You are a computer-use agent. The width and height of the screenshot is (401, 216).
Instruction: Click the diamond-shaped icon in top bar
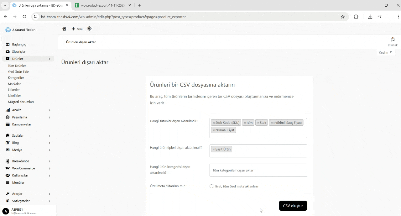point(89,29)
